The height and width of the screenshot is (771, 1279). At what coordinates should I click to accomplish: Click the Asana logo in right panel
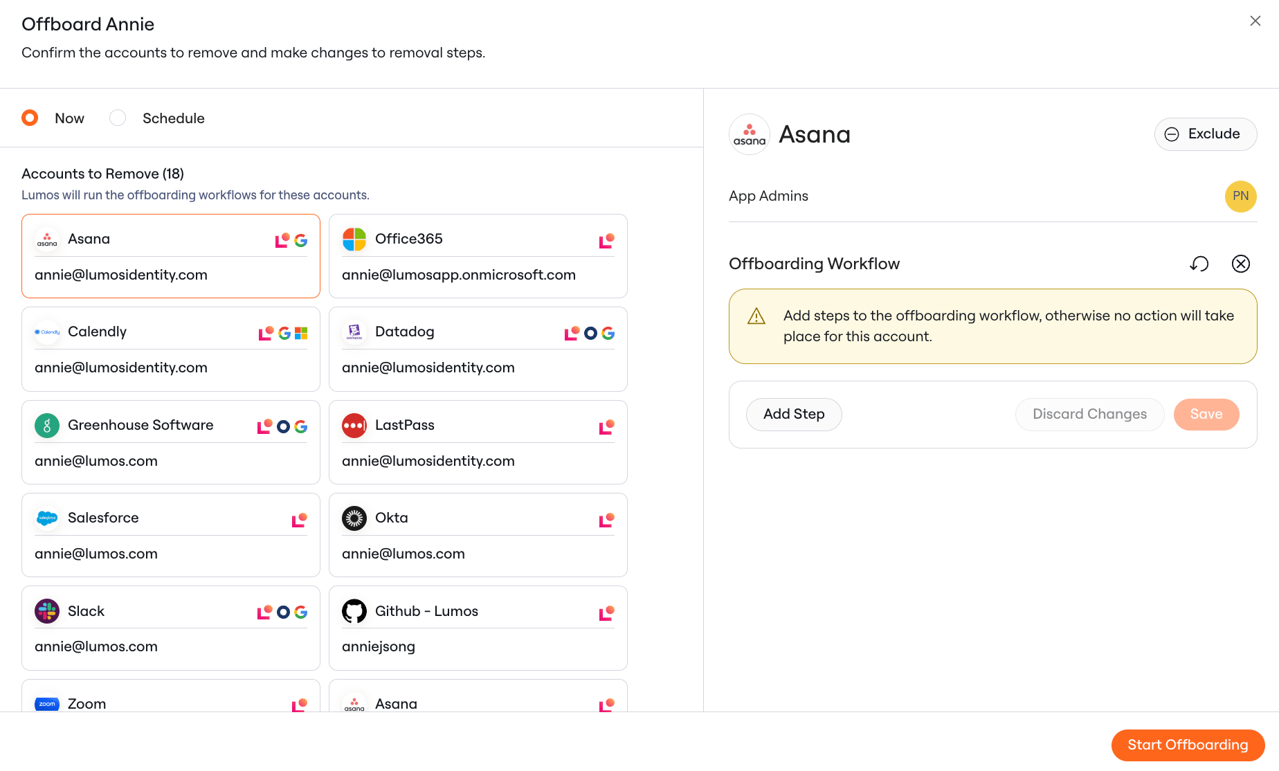click(x=750, y=134)
